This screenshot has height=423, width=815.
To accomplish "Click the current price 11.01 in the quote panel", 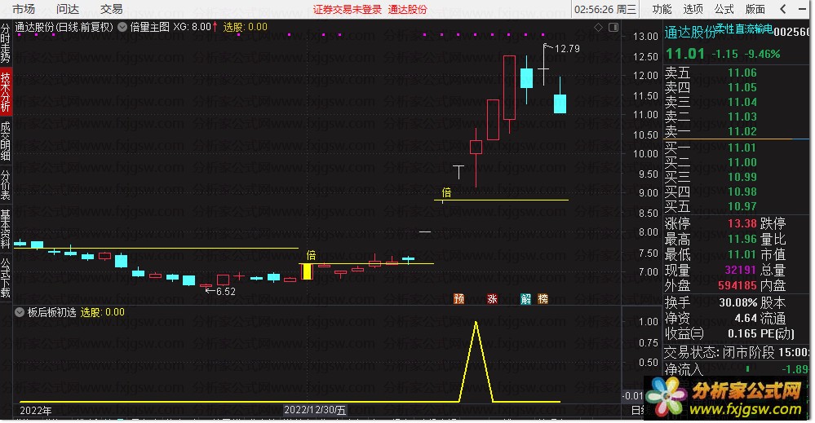I will (x=685, y=54).
